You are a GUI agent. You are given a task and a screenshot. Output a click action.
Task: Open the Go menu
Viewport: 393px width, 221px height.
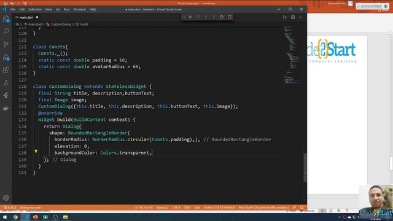click(58, 9)
